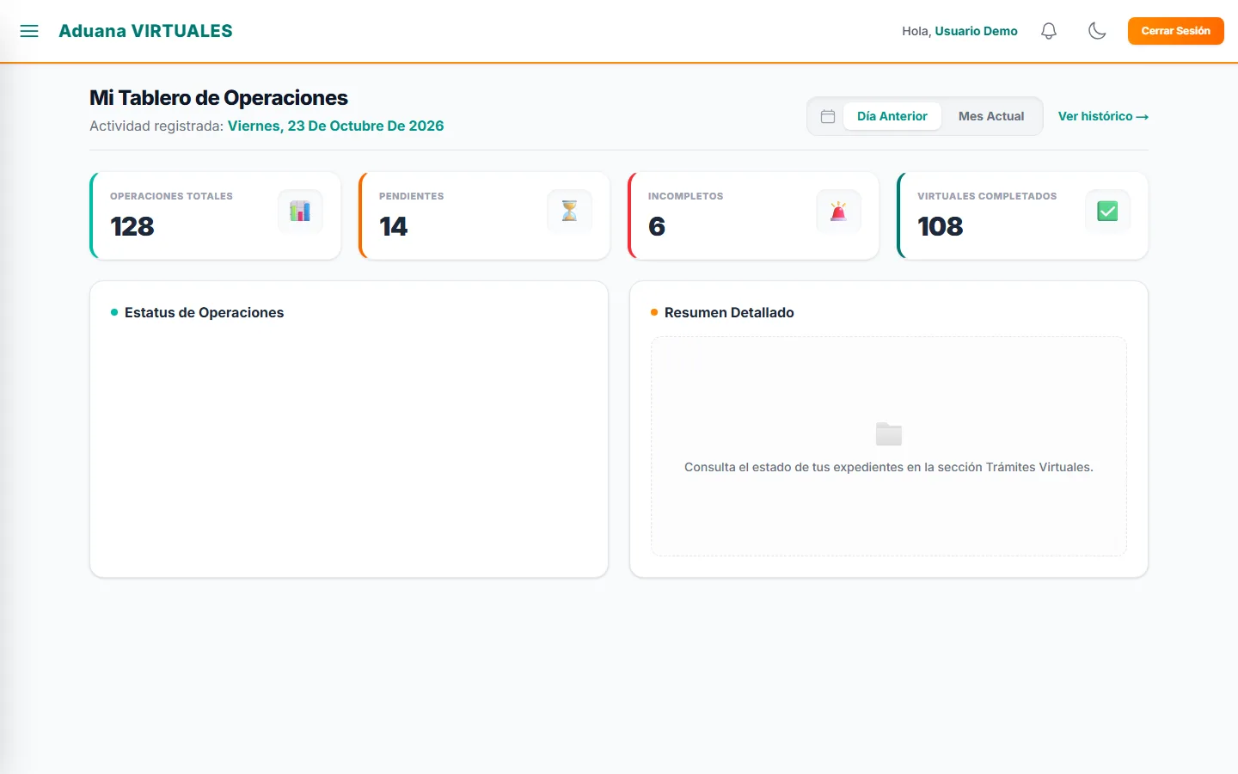
Task: Open the hamburger navigation menu
Action: click(29, 31)
